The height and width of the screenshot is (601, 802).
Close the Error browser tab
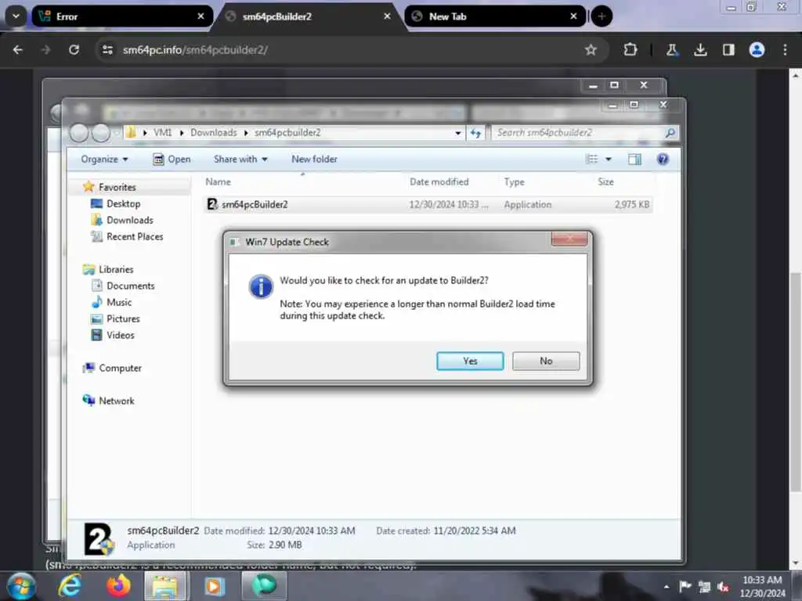click(200, 16)
